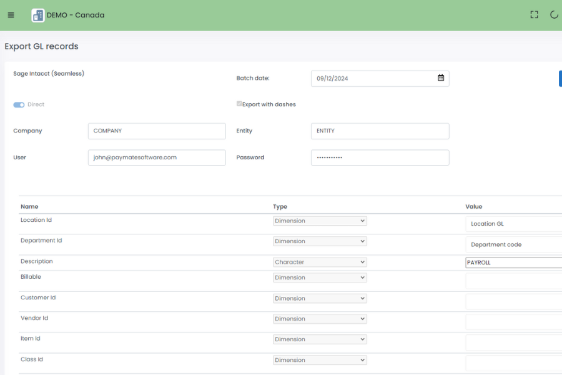
Task: Open the Department Id type dropdown
Action: pos(320,241)
